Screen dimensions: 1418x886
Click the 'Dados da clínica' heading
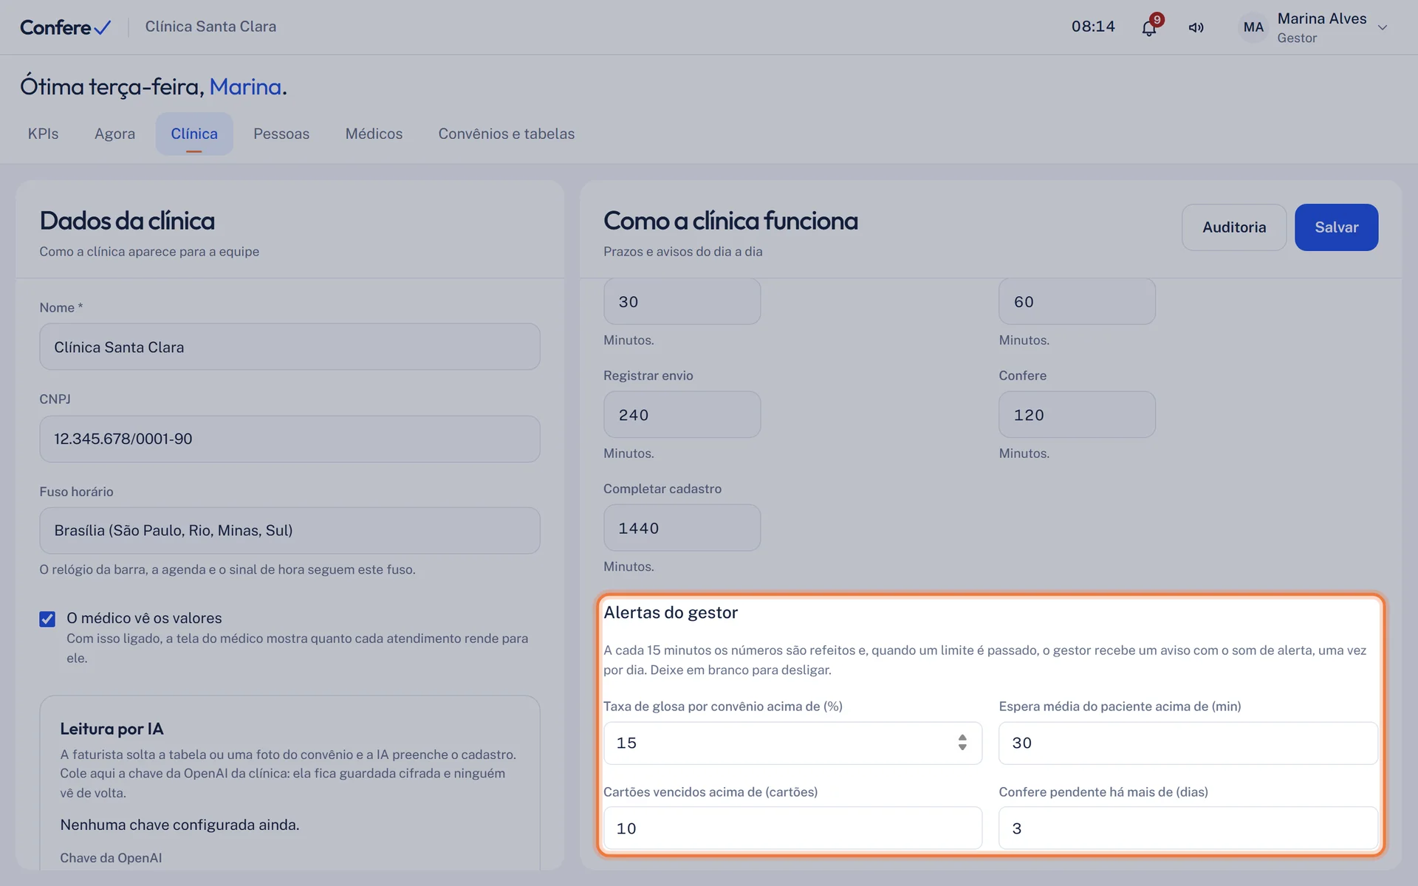click(127, 221)
